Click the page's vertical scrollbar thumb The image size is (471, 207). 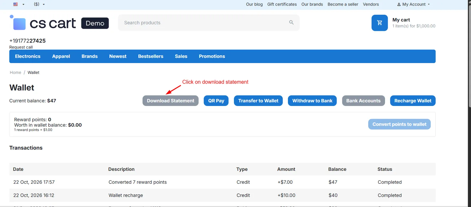tap(470, 56)
